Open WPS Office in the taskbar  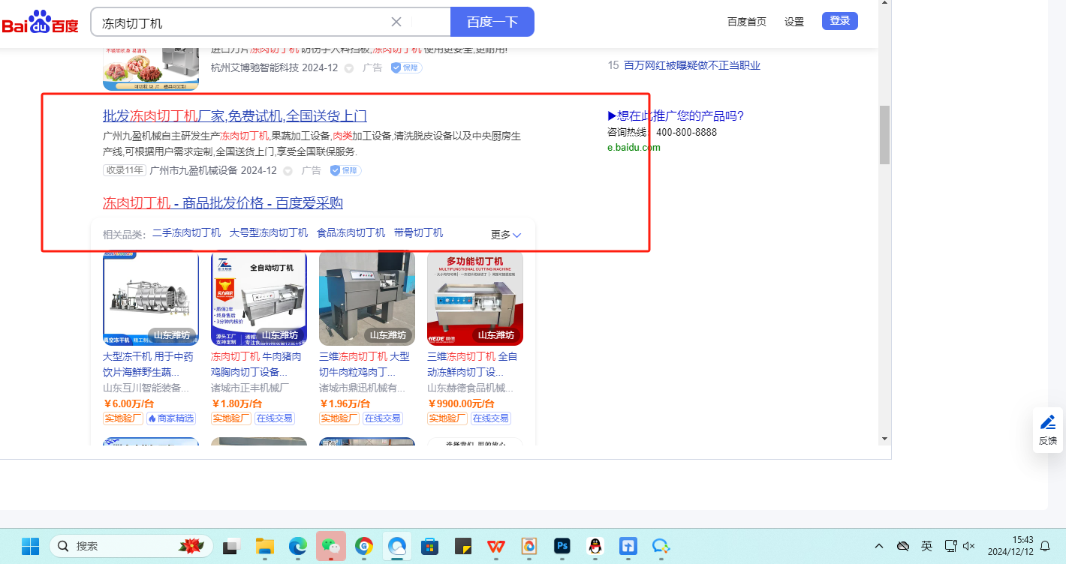(x=496, y=546)
